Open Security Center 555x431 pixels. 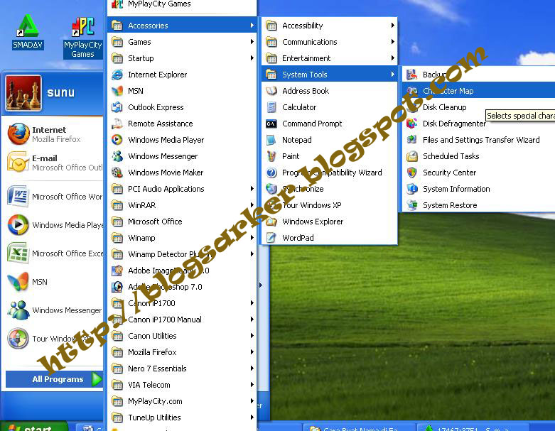[x=479, y=173]
